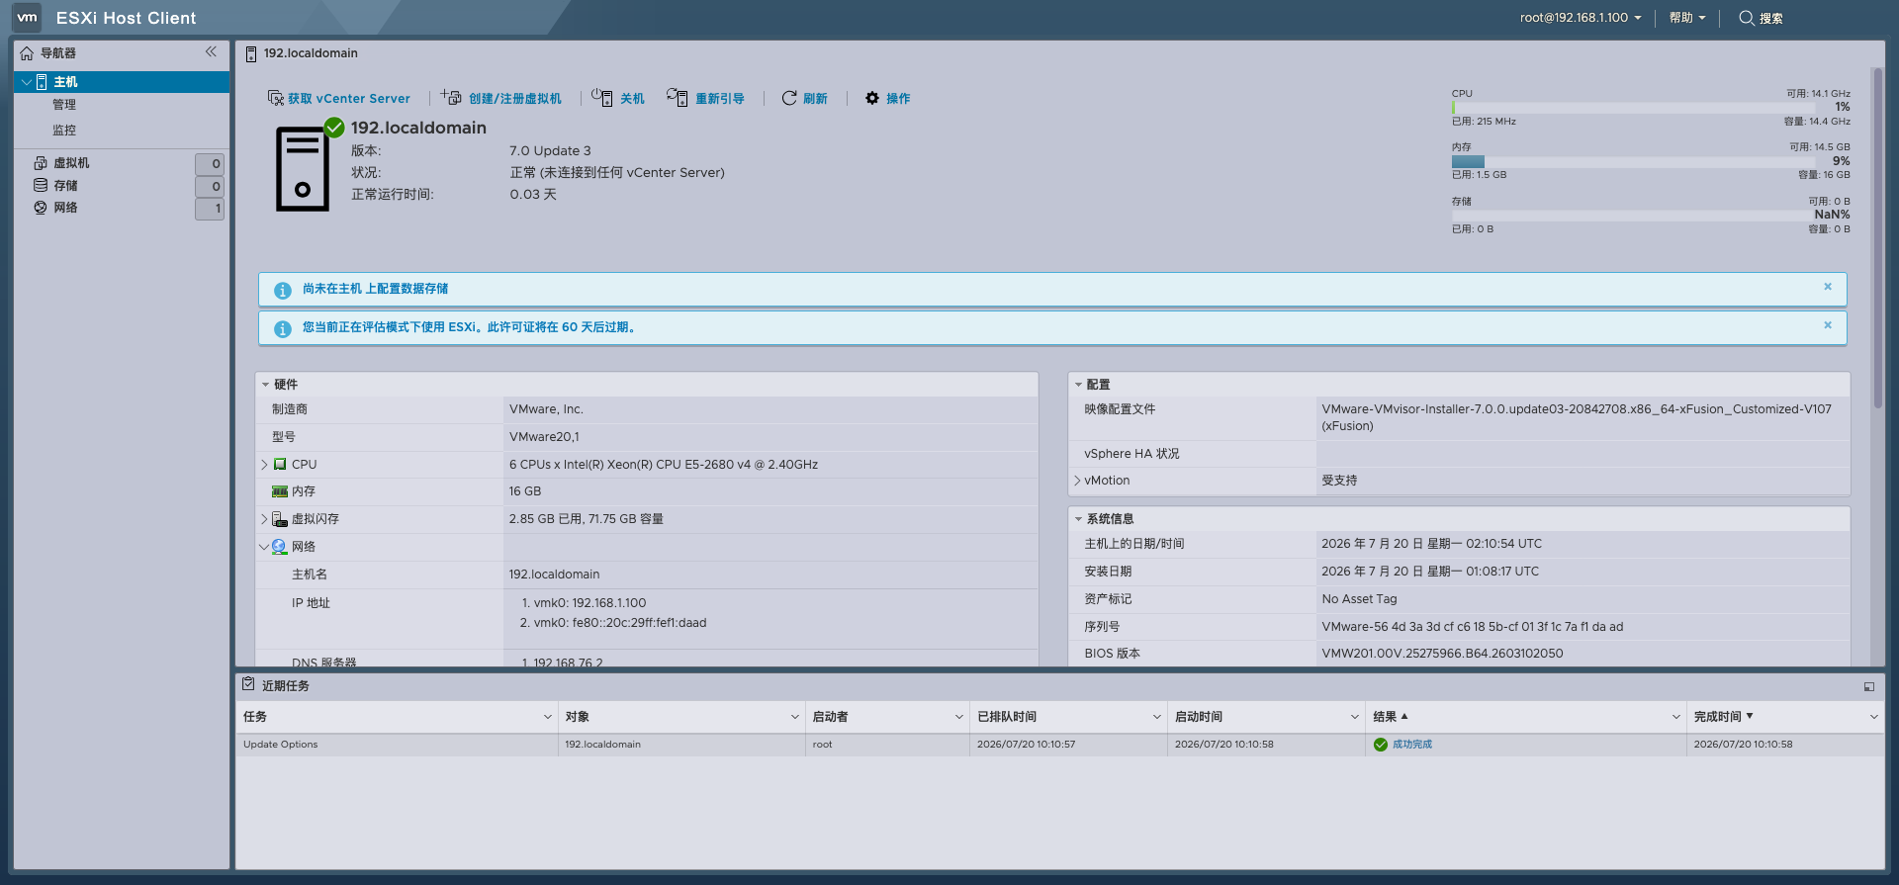Collapse the navigator panel with double-chevron icon
This screenshot has width=1899, height=885.
click(211, 51)
